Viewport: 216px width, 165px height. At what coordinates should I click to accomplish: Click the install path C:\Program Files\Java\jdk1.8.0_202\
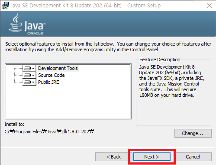click(x=49, y=132)
